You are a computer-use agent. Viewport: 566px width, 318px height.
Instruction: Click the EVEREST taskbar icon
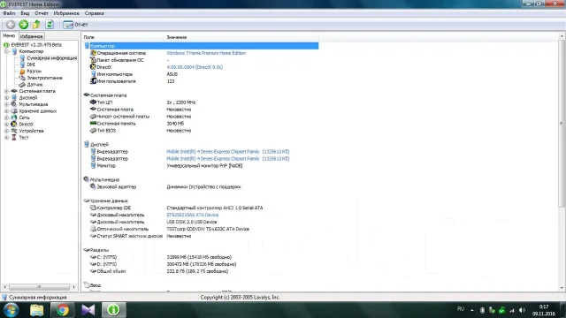coord(114,310)
